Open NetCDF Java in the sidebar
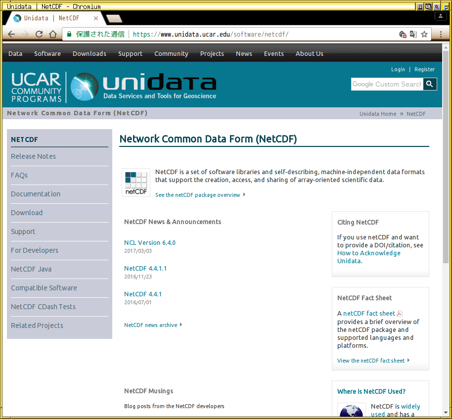This screenshot has width=452, height=419. tap(31, 269)
